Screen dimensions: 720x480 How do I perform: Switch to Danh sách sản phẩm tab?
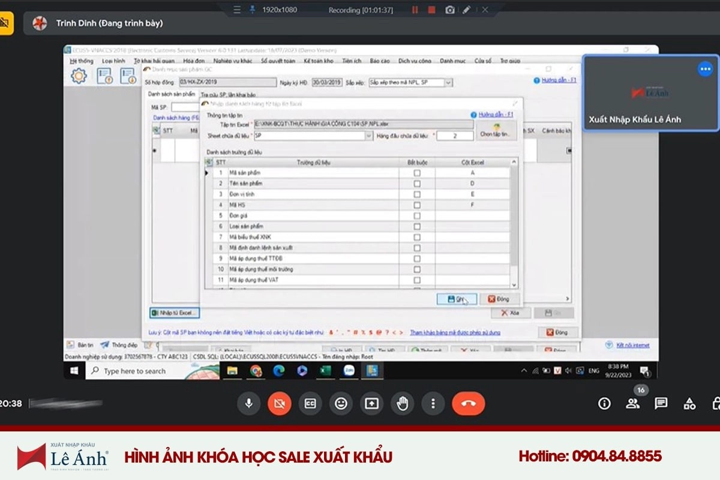(171, 94)
